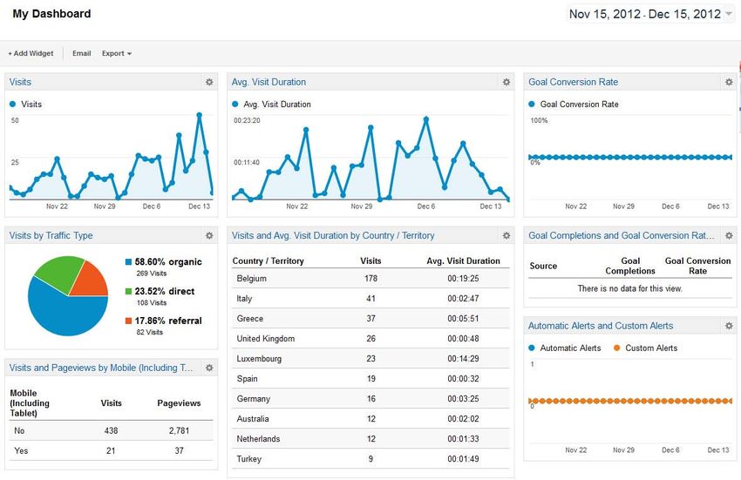Image resolution: width=741 pixels, height=480 pixels.
Task: Open settings gear on Avg. Visit Duration widget
Action: pos(506,82)
